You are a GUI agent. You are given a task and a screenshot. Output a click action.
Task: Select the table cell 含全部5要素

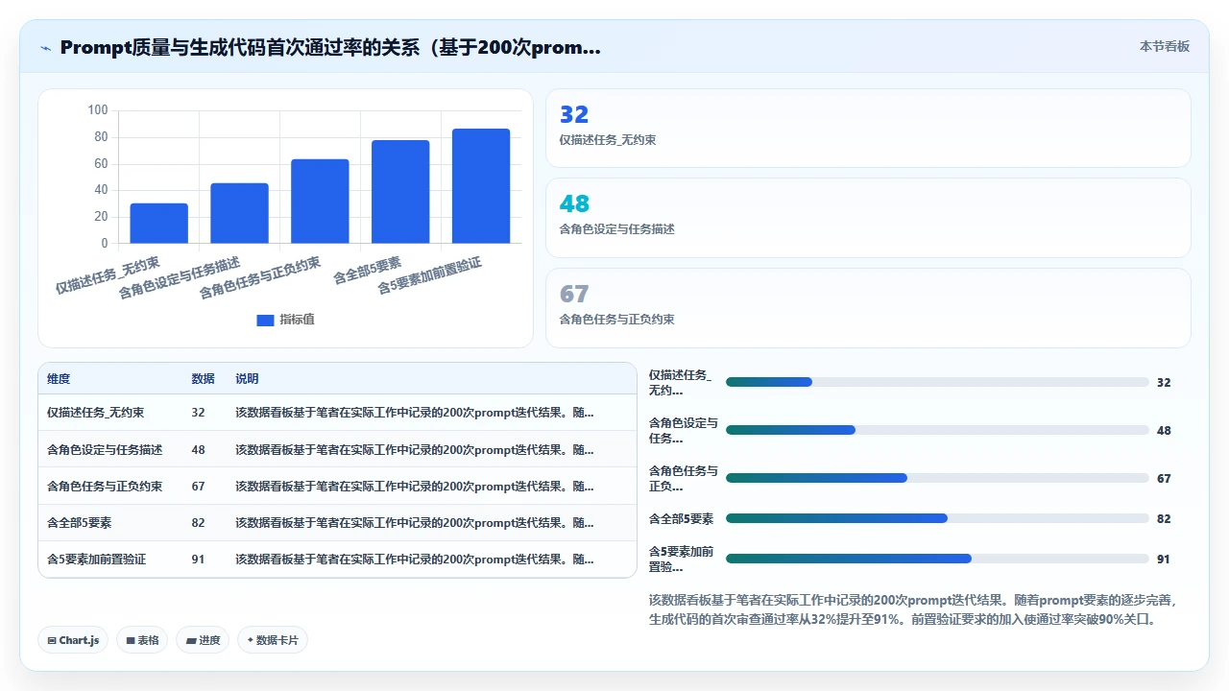pyautogui.click(x=80, y=522)
